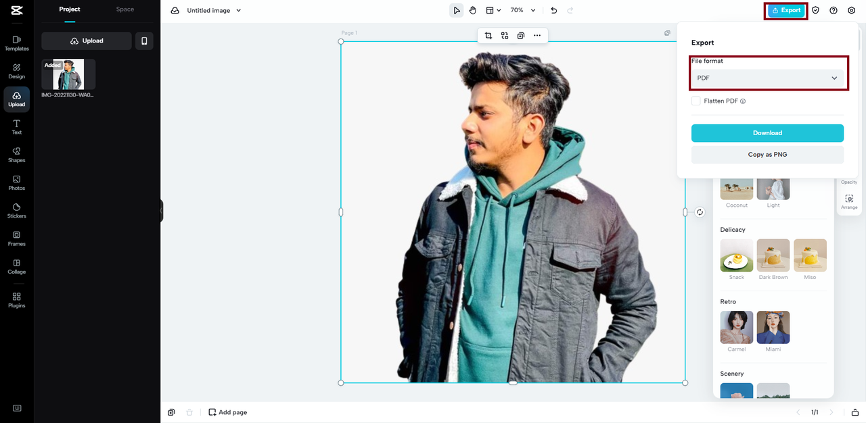866x423 pixels.
Task: Click page copy icon above canvas corner
Action: coord(667,32)
